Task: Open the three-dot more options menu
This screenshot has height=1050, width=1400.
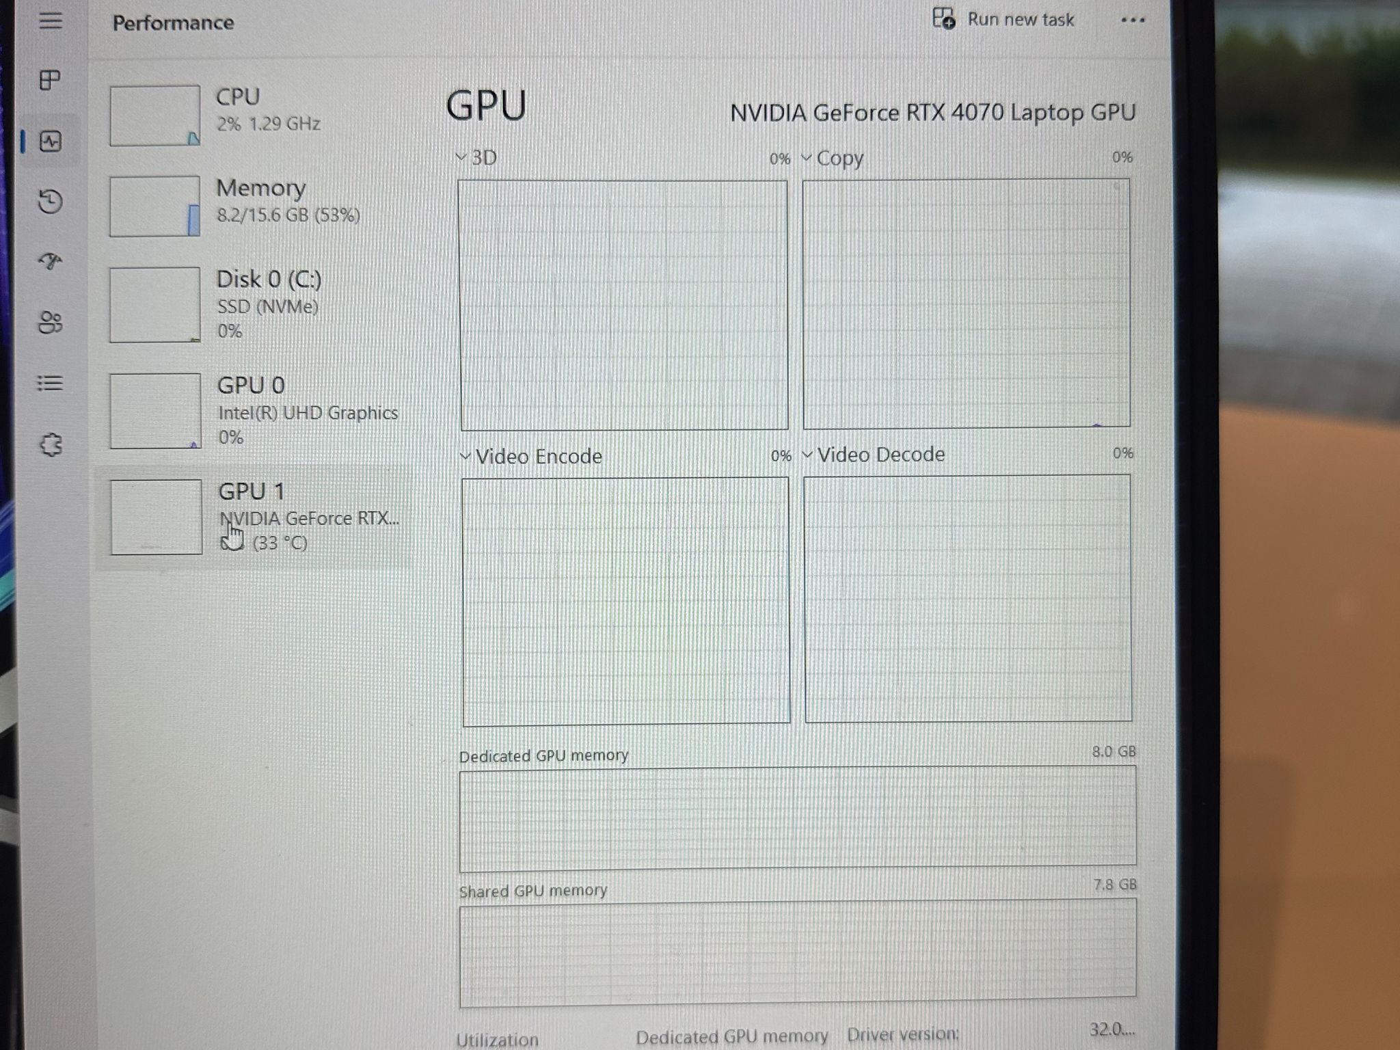Action: click(1133, 21)
